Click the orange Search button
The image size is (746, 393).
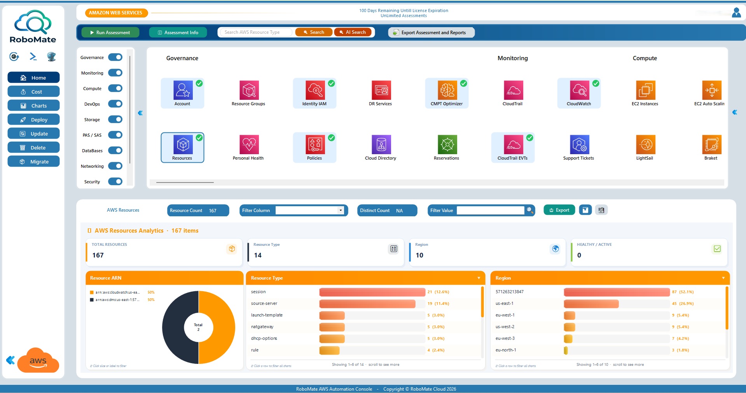tap(314, 32)
